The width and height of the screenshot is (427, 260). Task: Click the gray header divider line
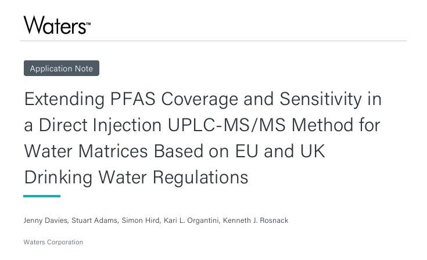(x=213, y=41)
